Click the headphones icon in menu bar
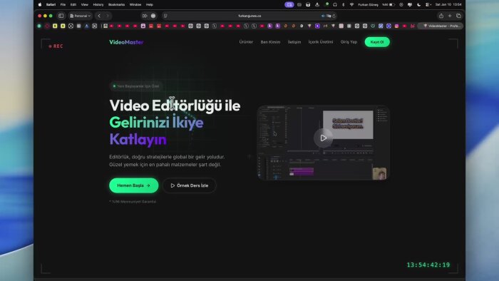Screen dimensions: 499x281 click(x=335, y=4)
